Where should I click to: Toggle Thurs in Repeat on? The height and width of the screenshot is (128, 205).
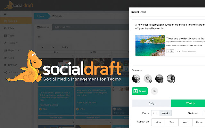[x=199, y=122]
